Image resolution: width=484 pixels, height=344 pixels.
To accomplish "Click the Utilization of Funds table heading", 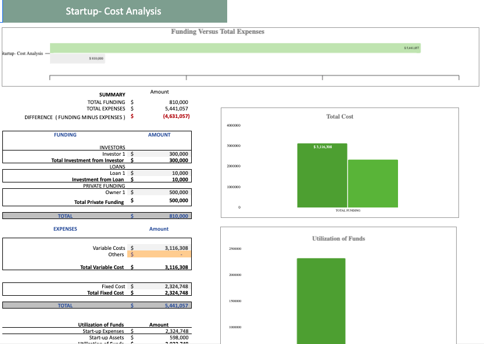I will [x=101, y=325].
